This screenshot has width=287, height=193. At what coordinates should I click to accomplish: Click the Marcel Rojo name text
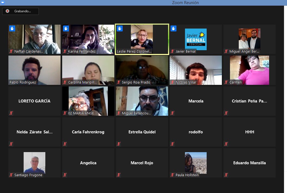click(142, 163)
